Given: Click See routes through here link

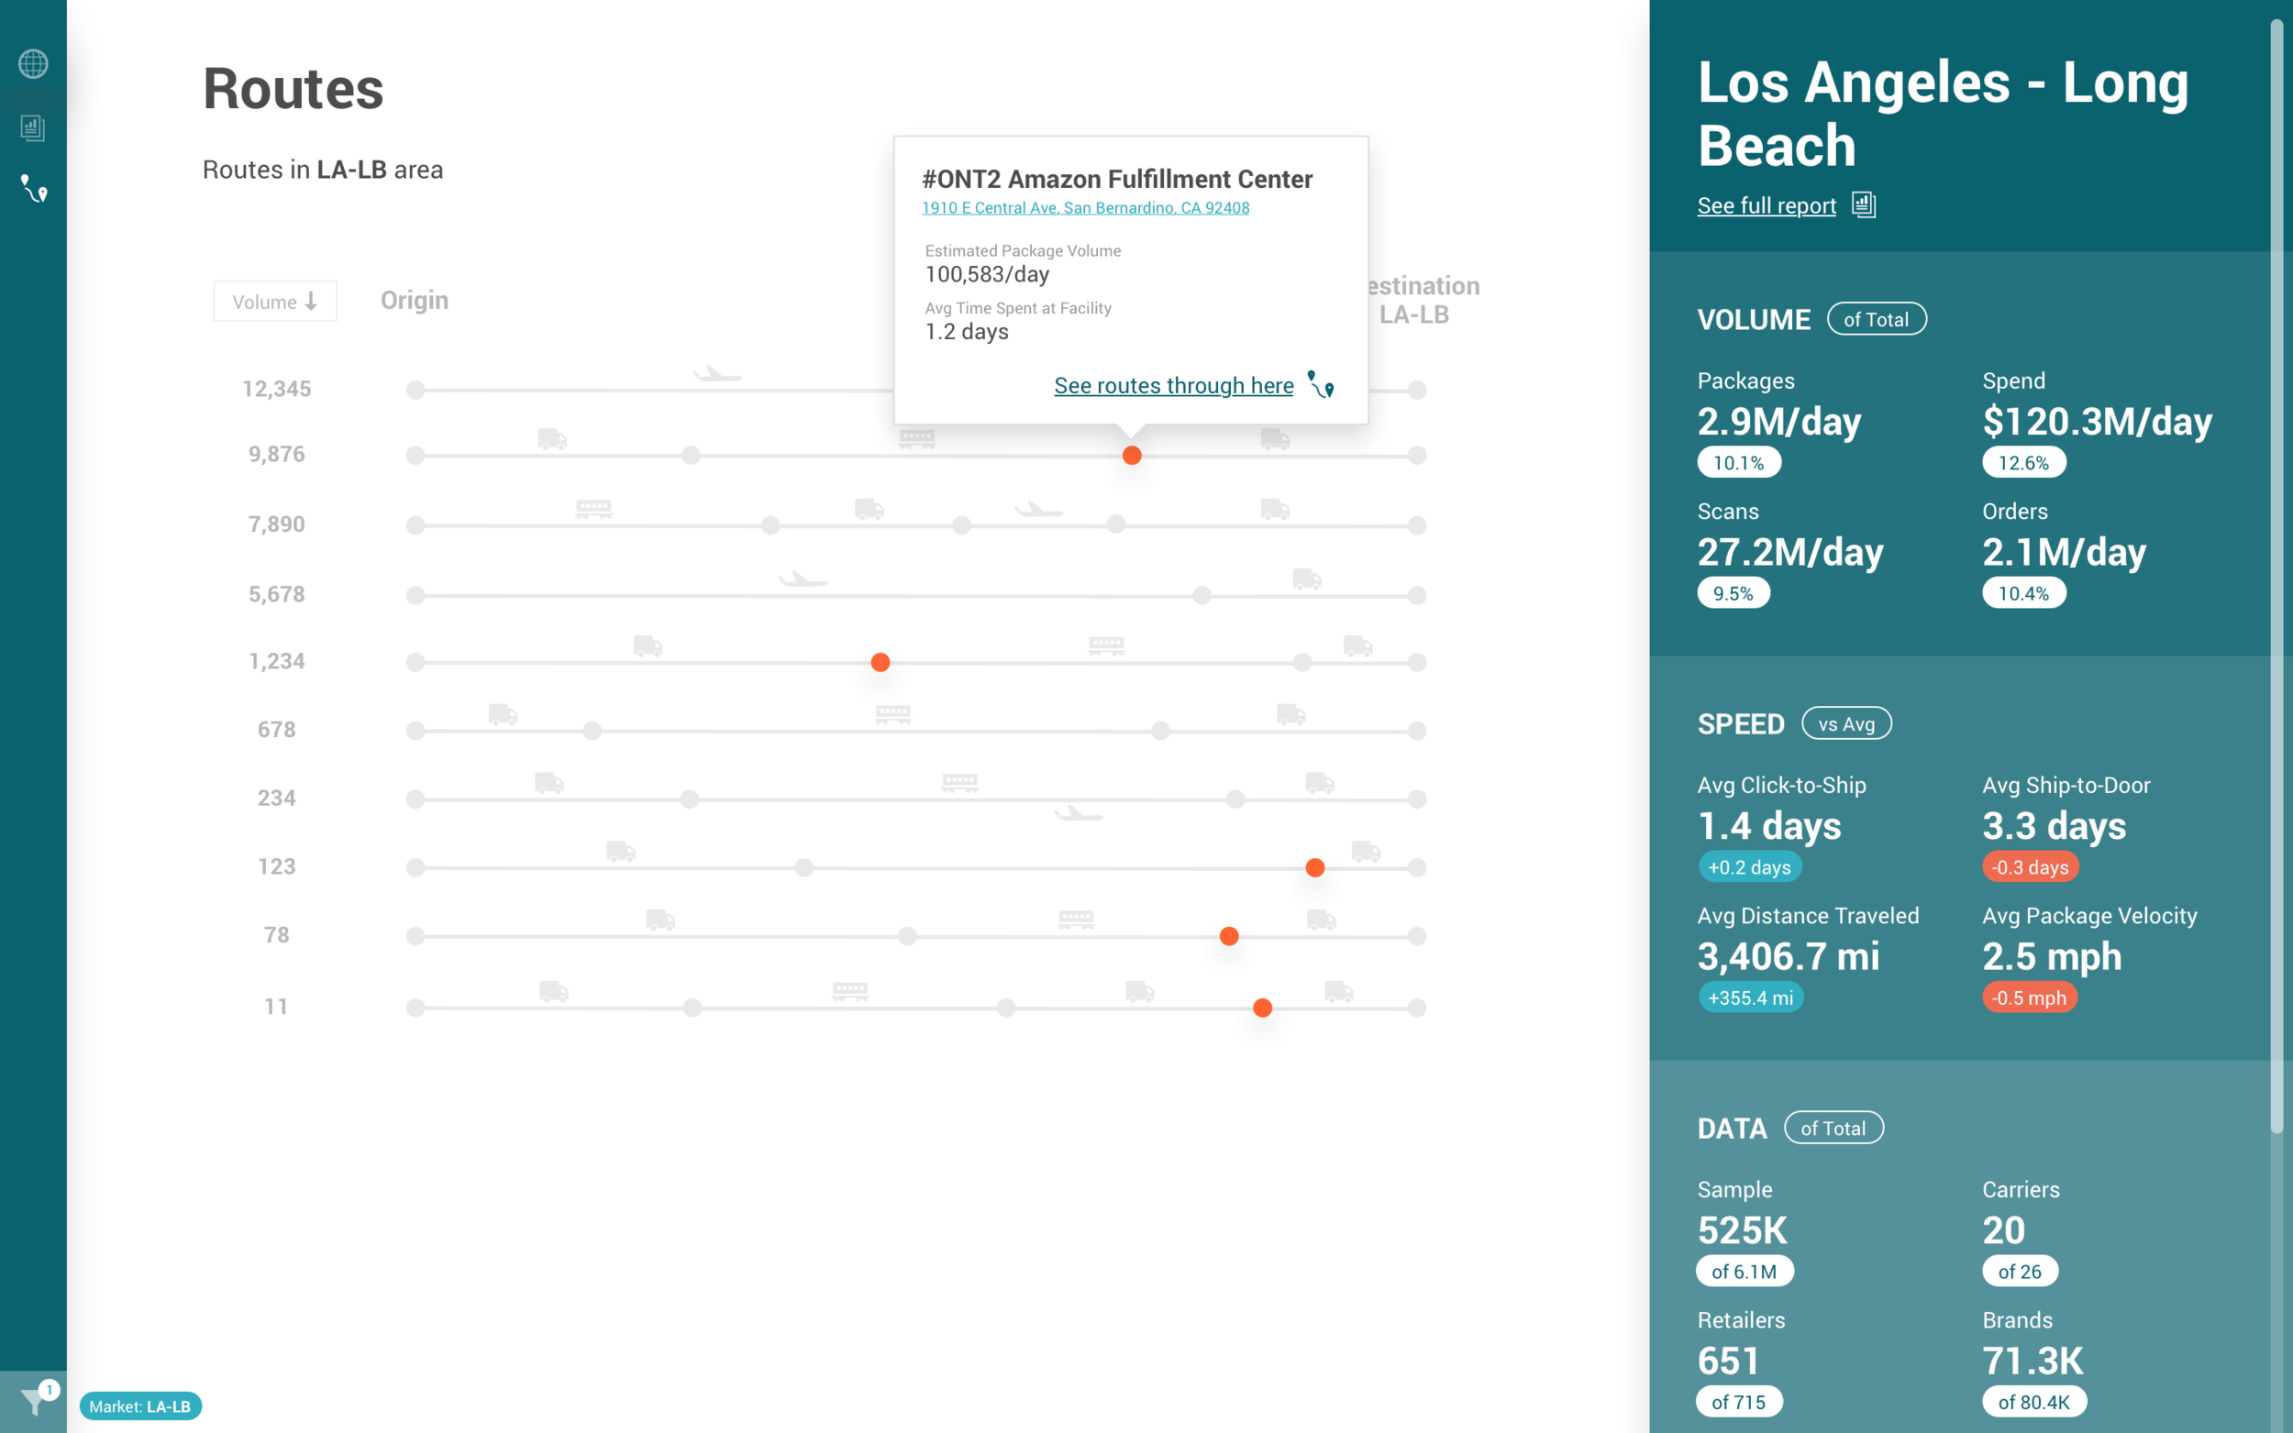Looking at the screenshot, I should tap(1172, 386).
